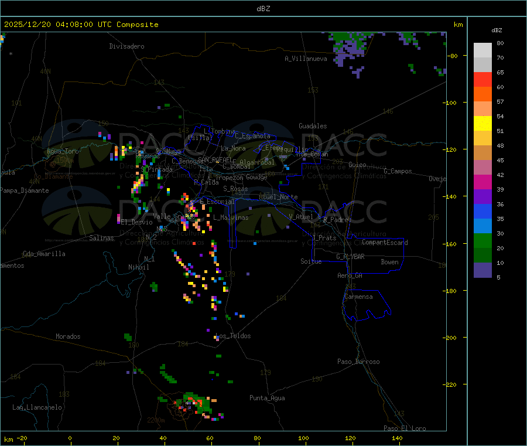Screen dimensions: 527x446
Task: Click the -200 km right axis tick
Action: point(450,338)
